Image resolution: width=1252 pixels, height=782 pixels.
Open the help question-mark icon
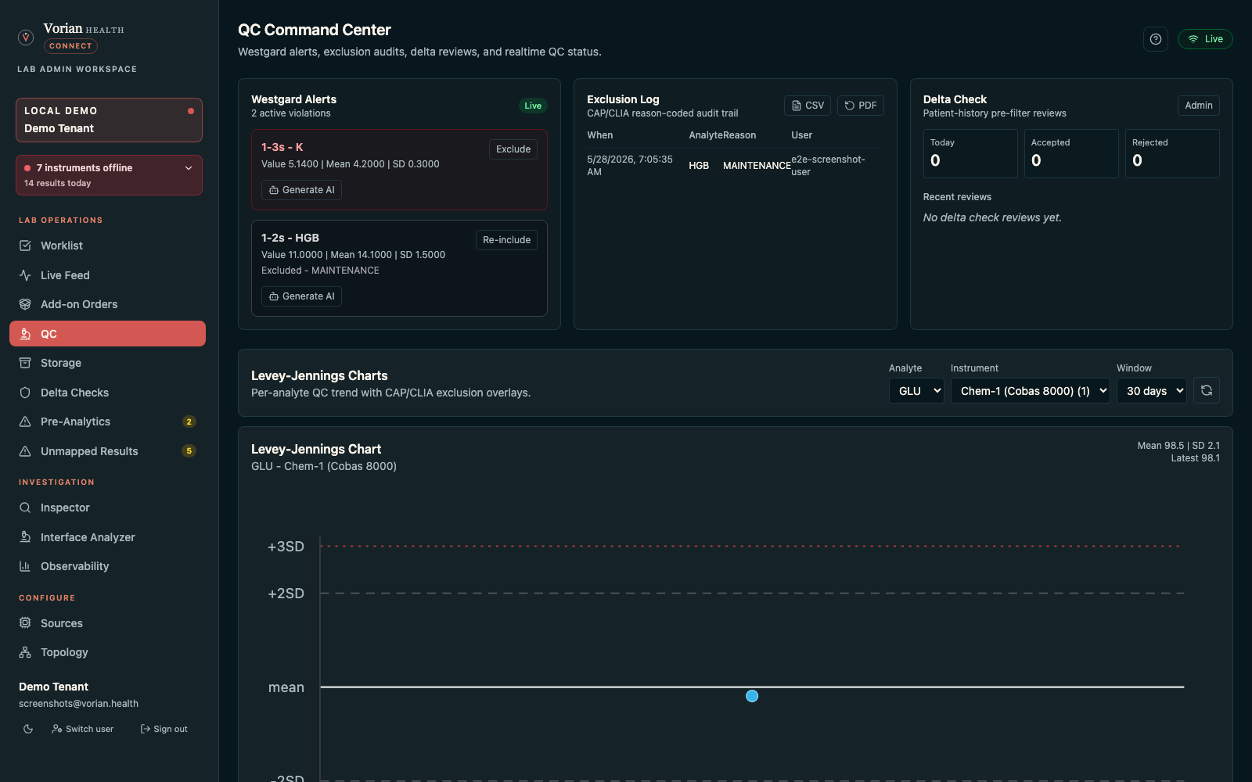tap(1156, 39)
